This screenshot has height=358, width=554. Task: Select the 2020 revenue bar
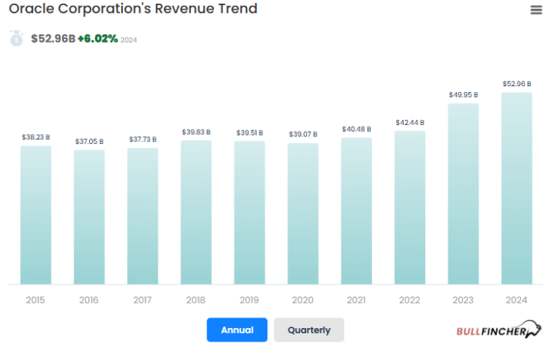302,213
